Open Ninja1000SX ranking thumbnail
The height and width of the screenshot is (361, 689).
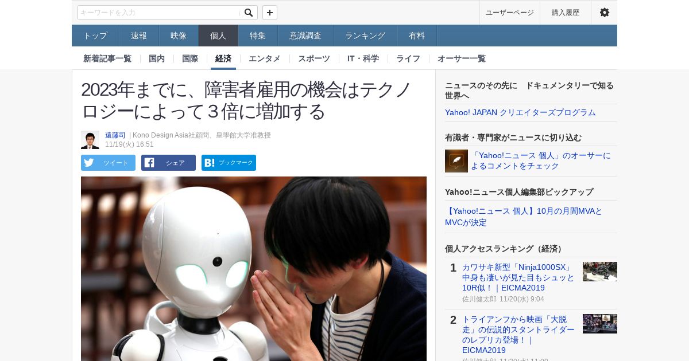click(x=600, y=272)
